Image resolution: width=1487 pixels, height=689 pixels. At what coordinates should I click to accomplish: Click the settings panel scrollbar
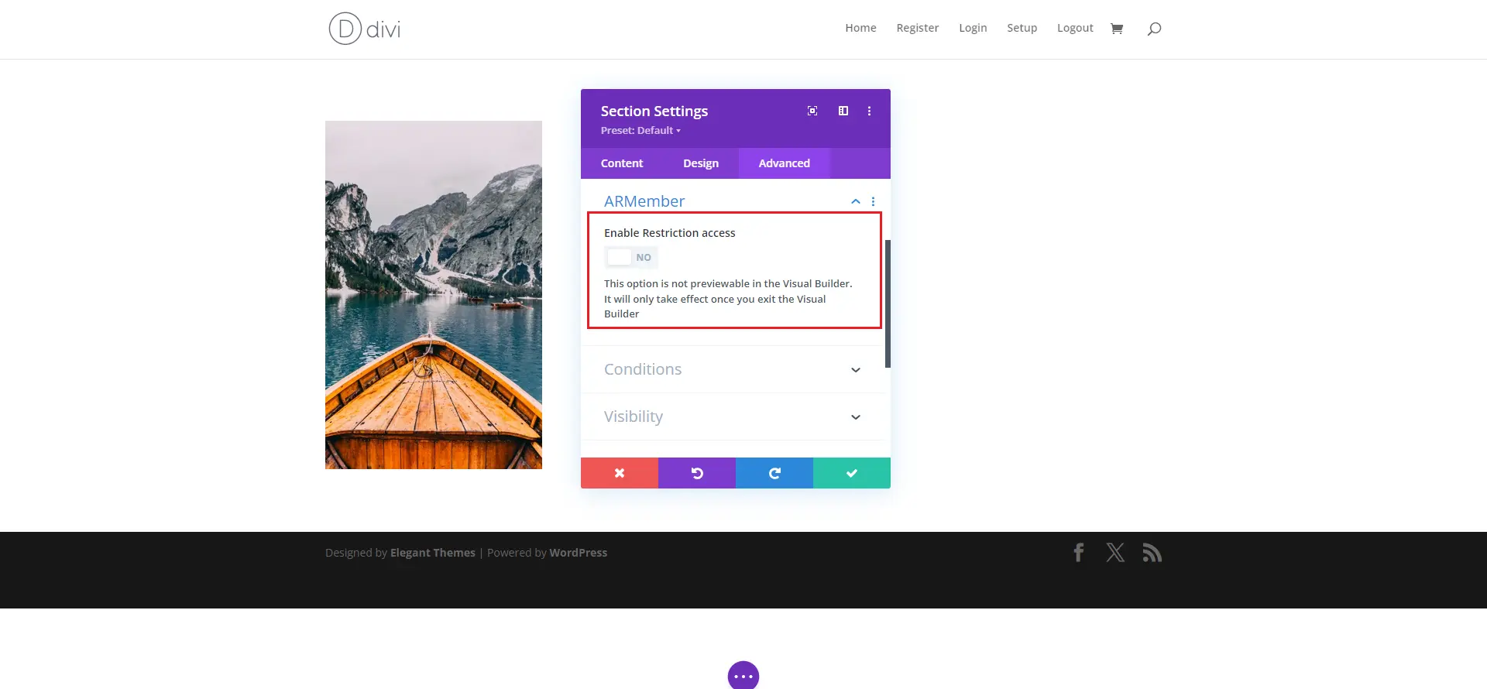[x=888, y=303]
